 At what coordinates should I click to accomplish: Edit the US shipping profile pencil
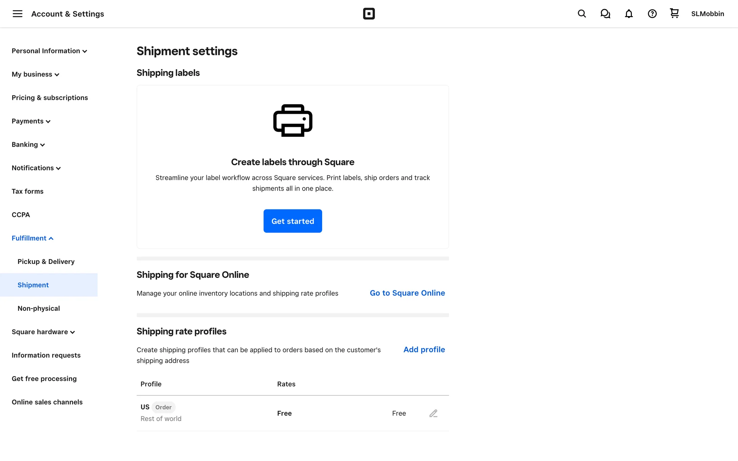[433, 413]
